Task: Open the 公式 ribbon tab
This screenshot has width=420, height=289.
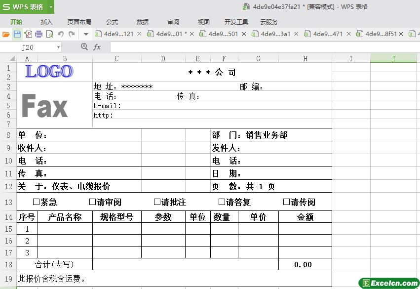Action: (112, 22)
